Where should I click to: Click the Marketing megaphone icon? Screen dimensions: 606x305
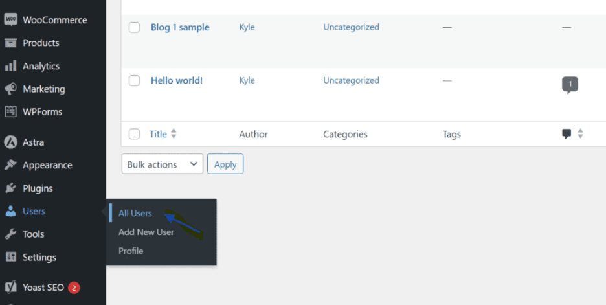pyautogui.click(x=10, y=89)
